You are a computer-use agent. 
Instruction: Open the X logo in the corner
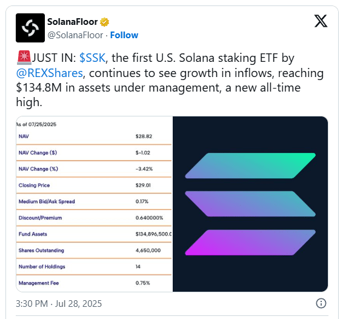(321, 21)
